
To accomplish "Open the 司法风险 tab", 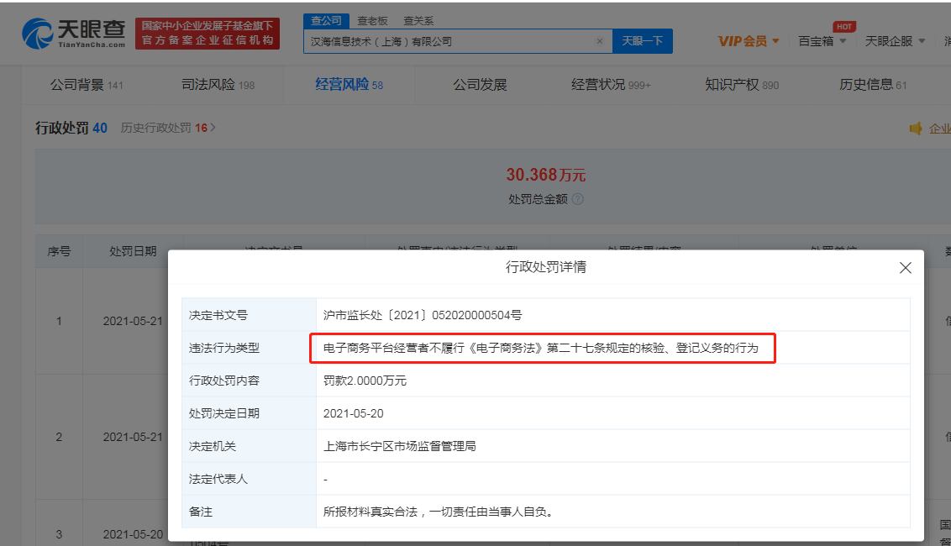I will click(218, 85).
